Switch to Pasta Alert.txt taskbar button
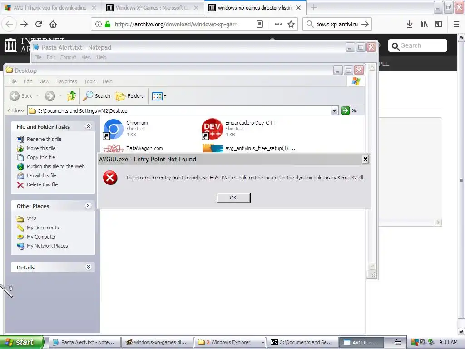465x349 pixels. [84, 342]
